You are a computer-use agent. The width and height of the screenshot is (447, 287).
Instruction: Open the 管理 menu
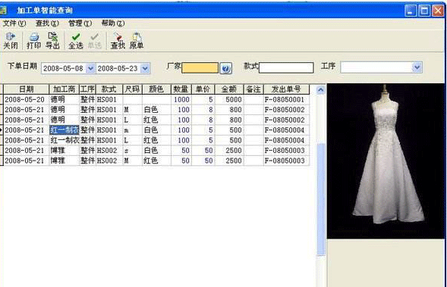click(80, 23)
